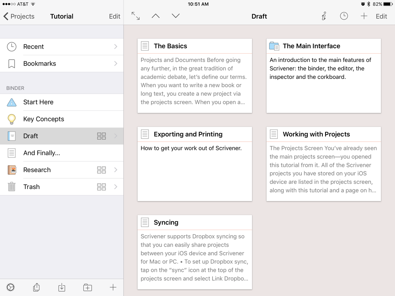This screenshot has width=395, height=296.
Task: Tap the import icon in binder footer
Action: (62, 287)
